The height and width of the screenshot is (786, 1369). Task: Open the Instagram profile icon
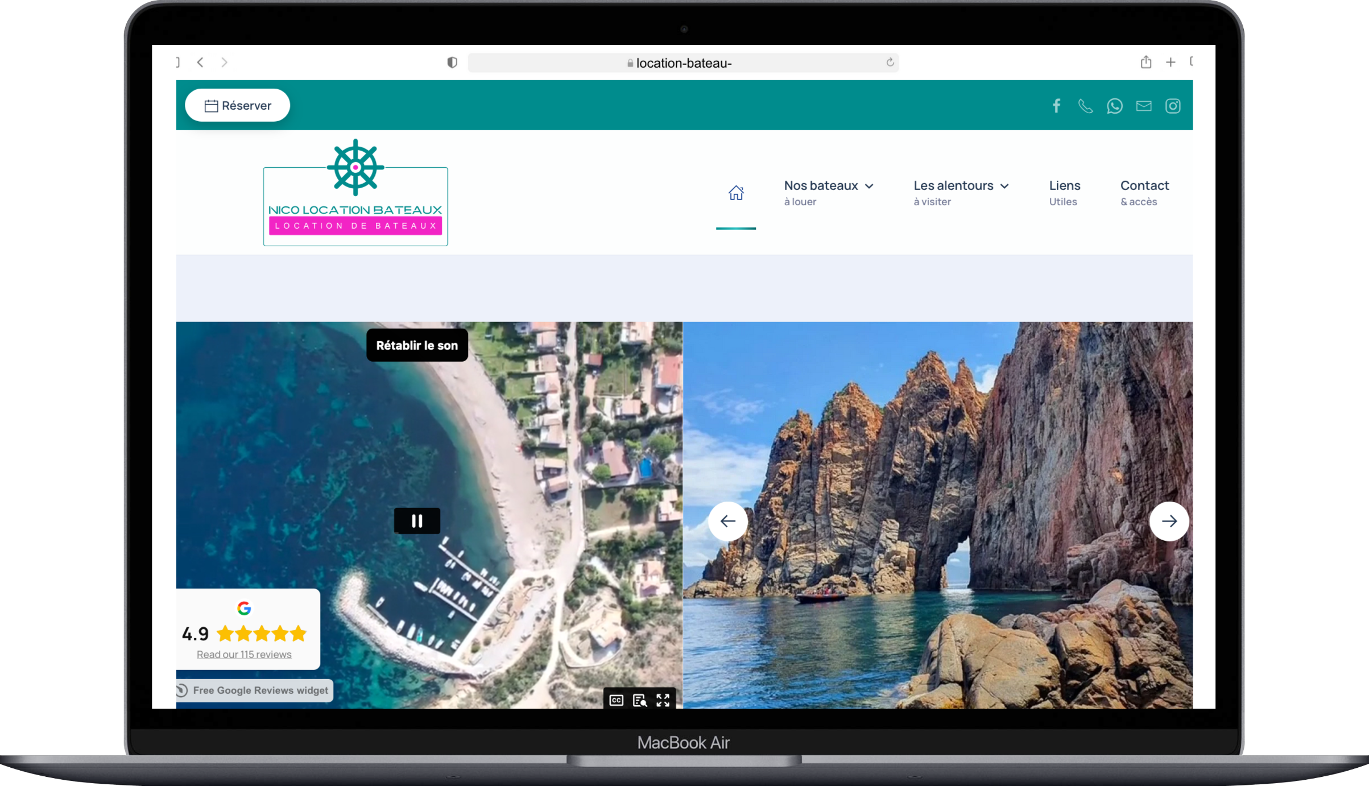(x=1173, y=106)
